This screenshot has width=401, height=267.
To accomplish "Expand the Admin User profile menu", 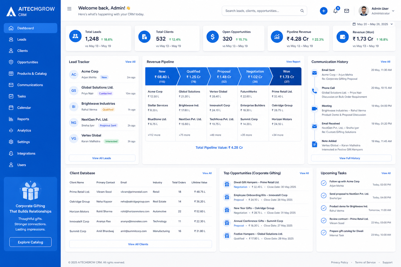I will coord(376,11).
